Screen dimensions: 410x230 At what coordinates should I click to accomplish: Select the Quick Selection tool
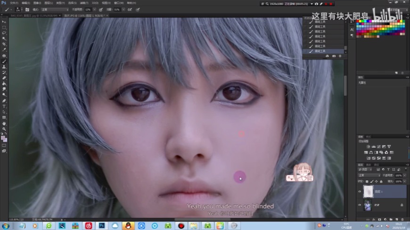pyautogui.click(x=4, y=39)
